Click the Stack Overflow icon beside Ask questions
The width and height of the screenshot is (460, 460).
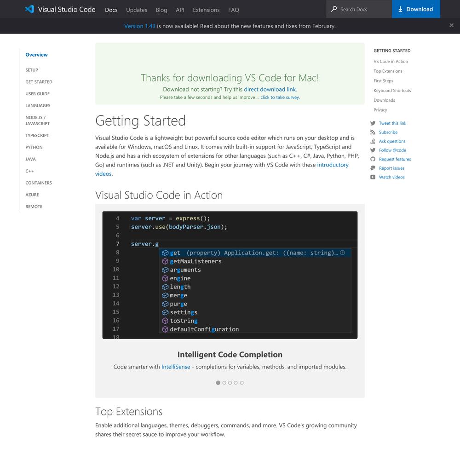(373, 141)
